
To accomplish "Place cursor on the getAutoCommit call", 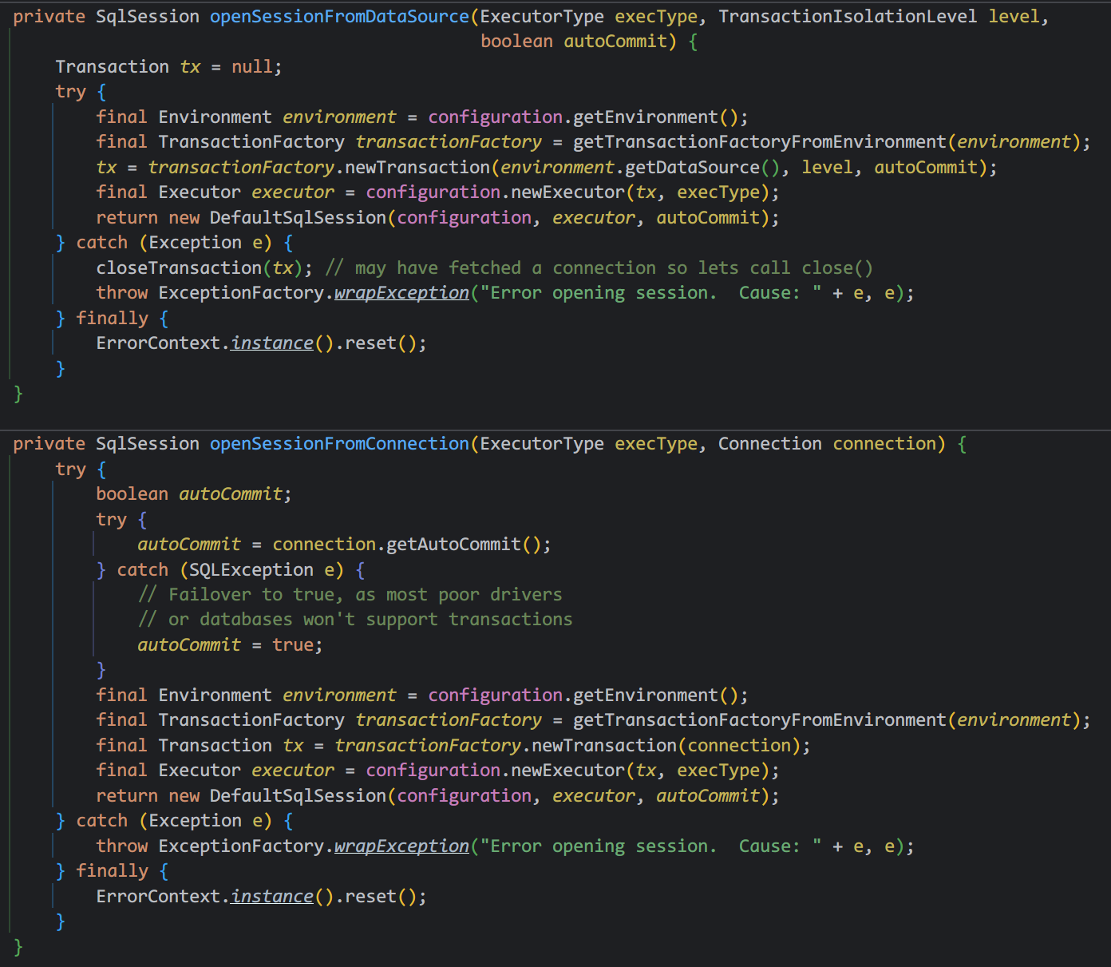I will pos(453,545).
